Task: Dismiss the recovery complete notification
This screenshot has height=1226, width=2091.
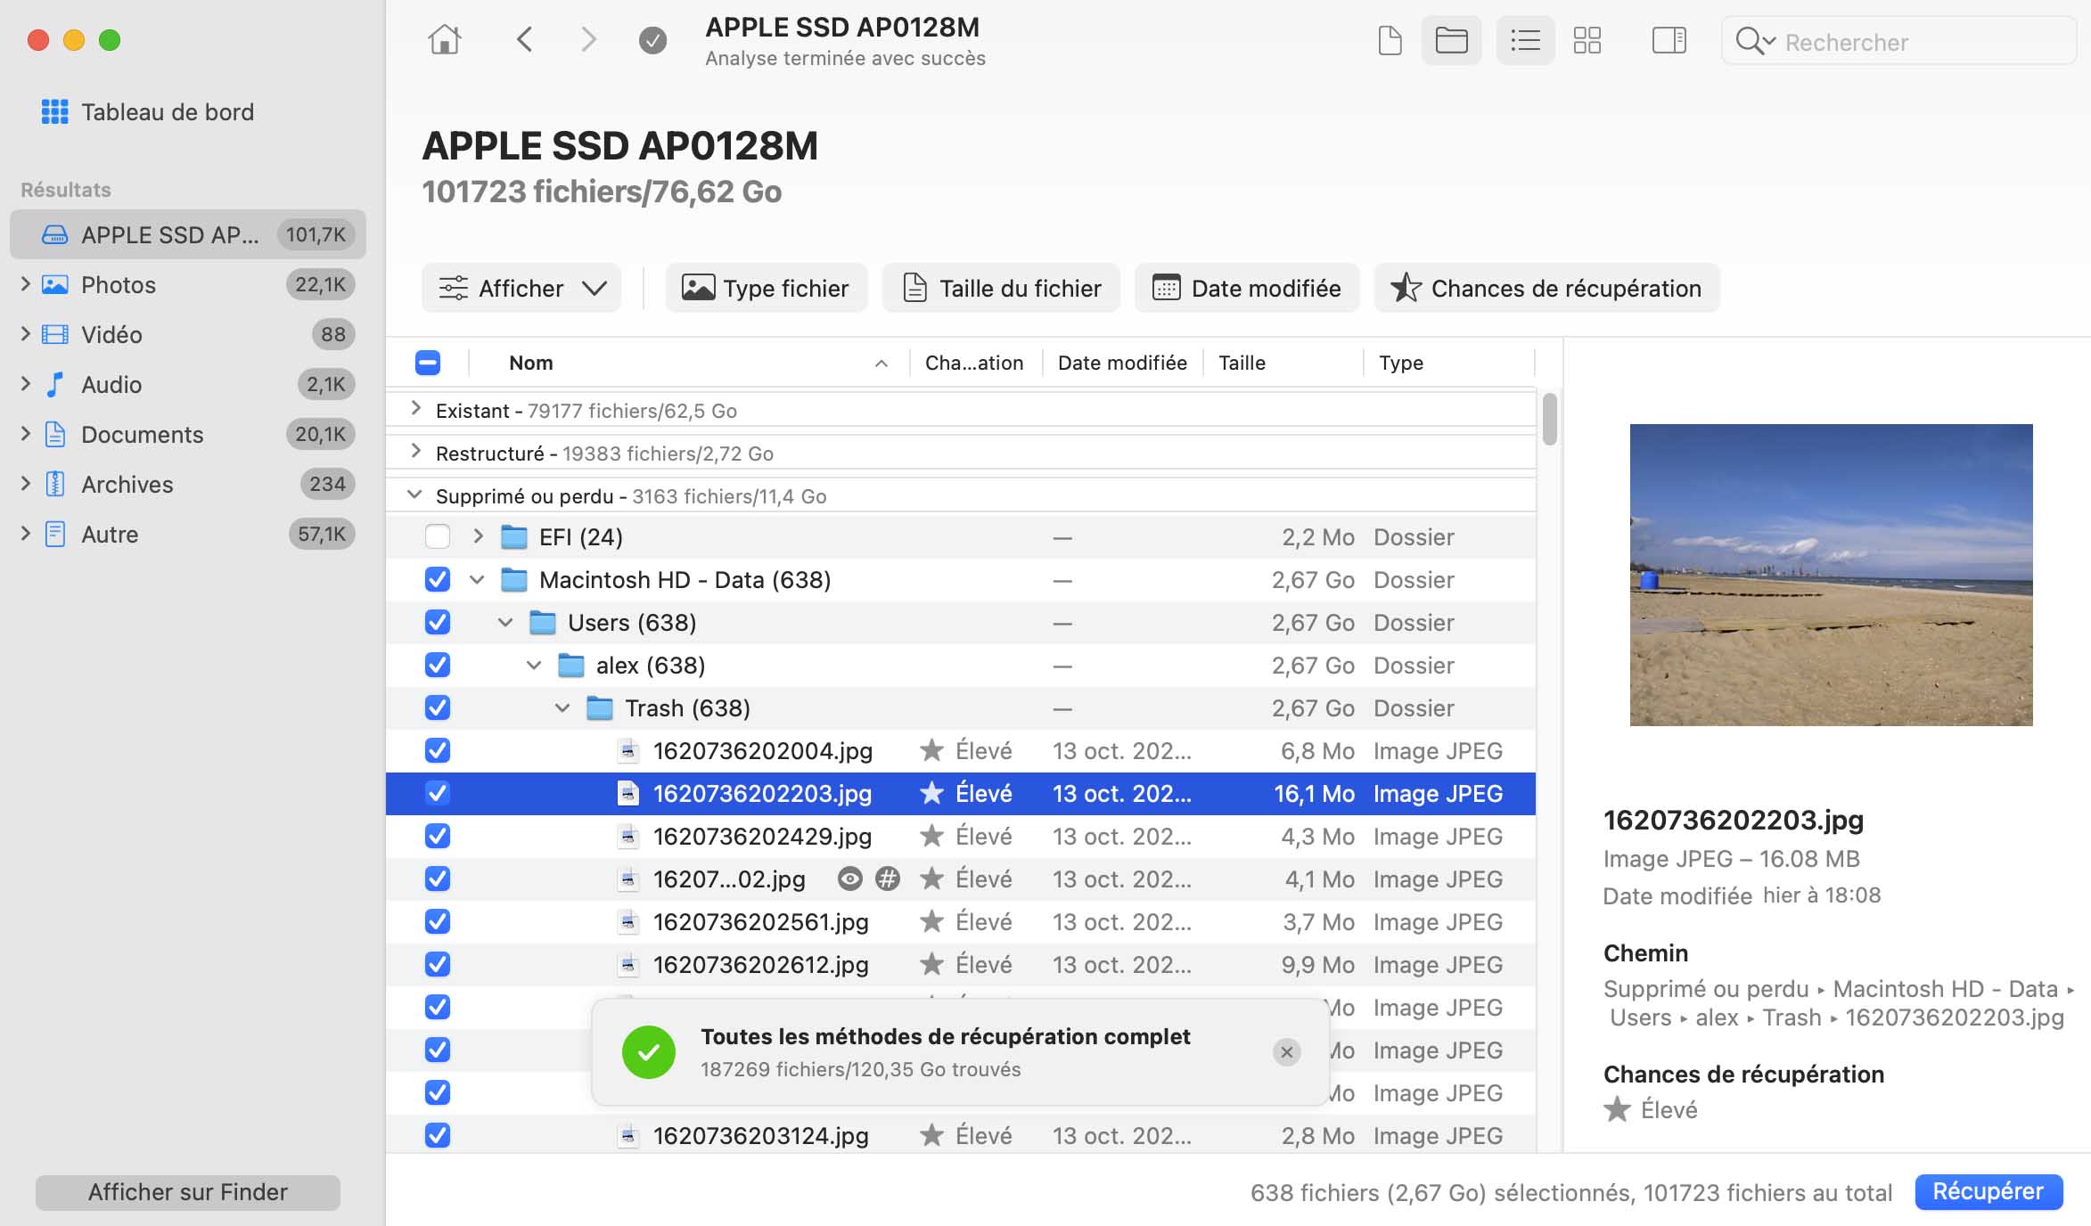Action: (1286, 1052)
